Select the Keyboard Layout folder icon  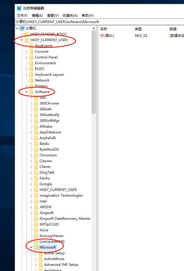(31, 75)
